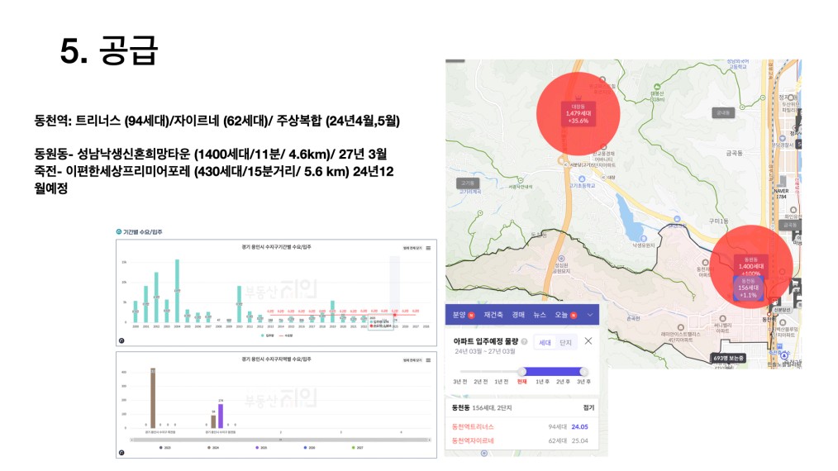Click the 동천동 156세대 blue map label
Viewport: 838px width, 471px height.
tap(748, 288)
